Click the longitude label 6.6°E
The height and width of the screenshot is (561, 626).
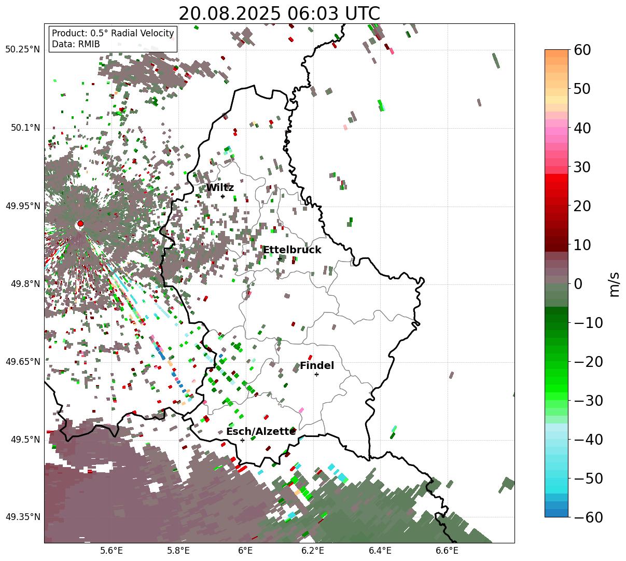(447, 550)
